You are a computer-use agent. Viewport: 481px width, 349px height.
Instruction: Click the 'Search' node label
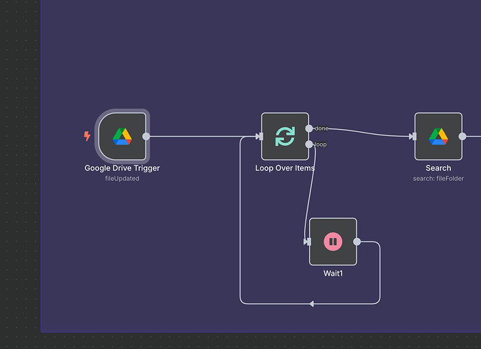tap(438, 168)
